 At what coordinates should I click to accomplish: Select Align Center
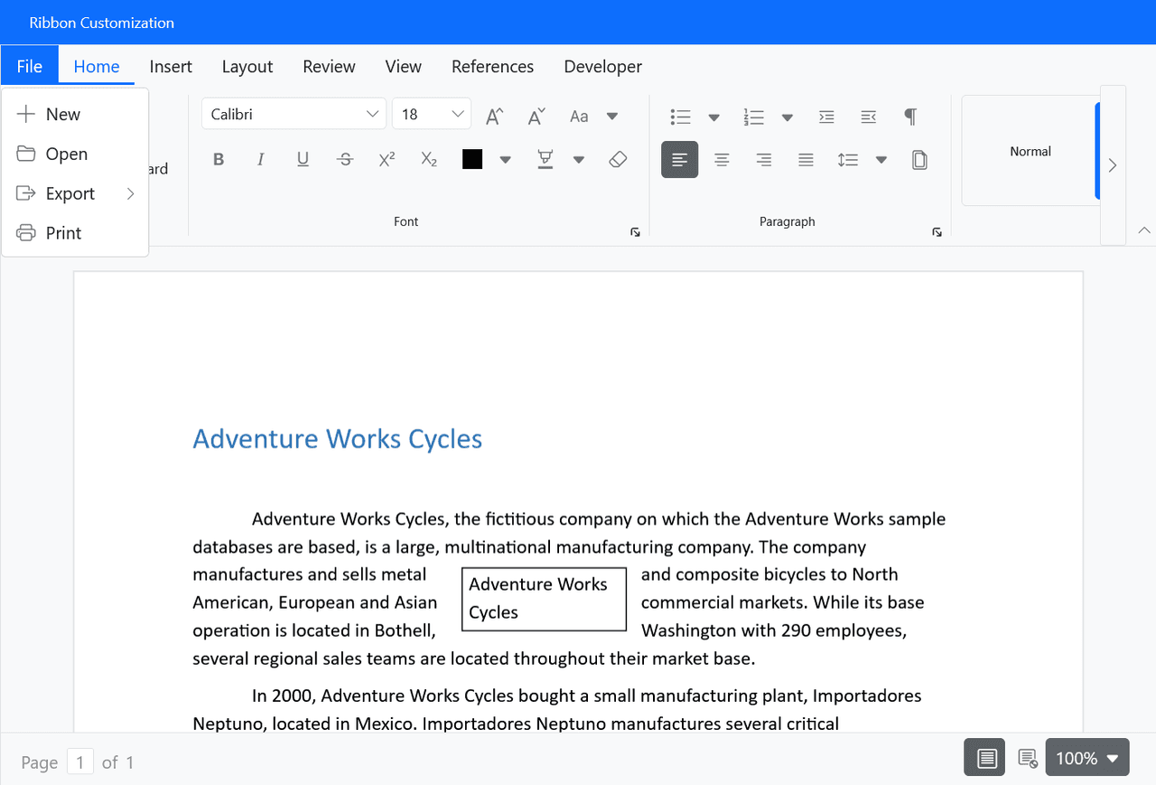722,160
